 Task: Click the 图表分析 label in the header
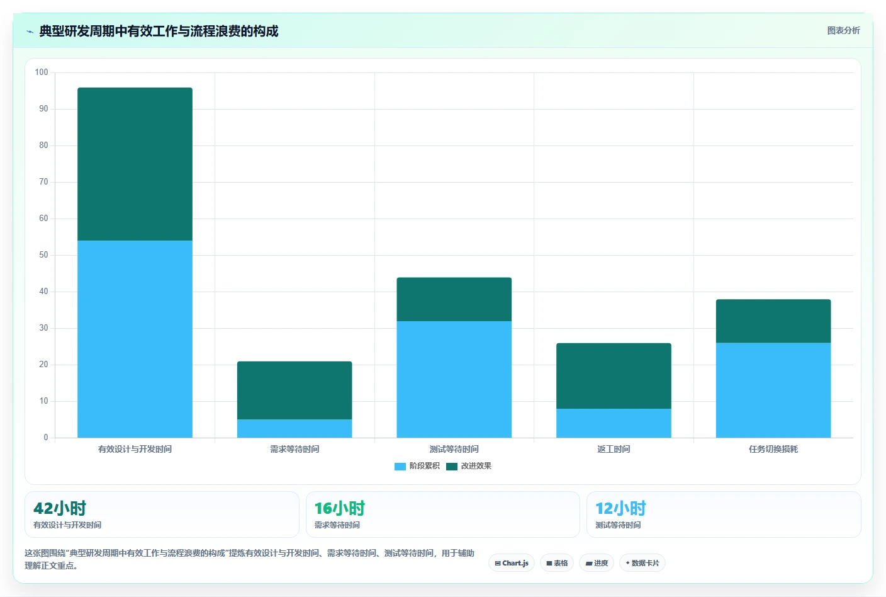[x=843, y=30]
